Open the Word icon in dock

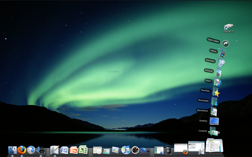click(x=64, y=150)
